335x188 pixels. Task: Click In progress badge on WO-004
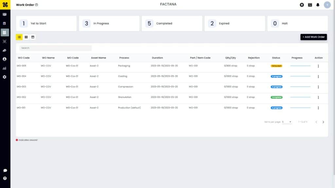click(x=276, y=76)
